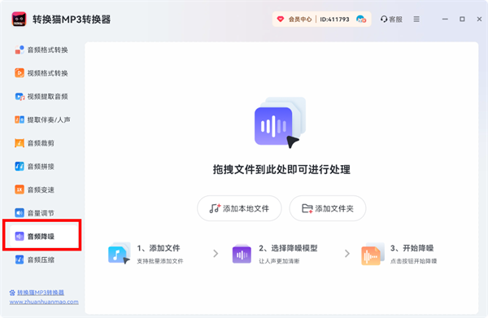The height and width of the screenshot is (318, 488).
Task: Open 音频裁剪 sidebar item
Action: [34, 143]
